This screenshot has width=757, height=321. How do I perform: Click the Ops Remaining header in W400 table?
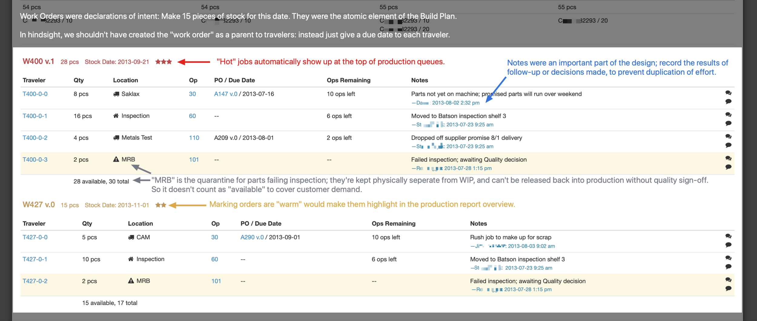tap(349, 80)
